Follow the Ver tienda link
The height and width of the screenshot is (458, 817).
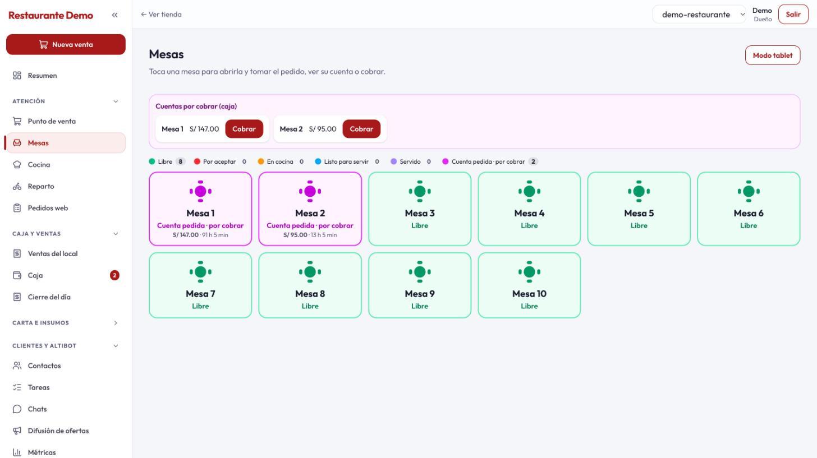coord(161,15)
